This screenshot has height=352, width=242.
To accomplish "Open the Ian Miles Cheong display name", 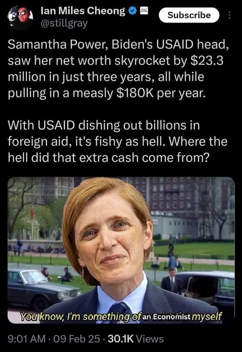I will [x=83, y=11].
